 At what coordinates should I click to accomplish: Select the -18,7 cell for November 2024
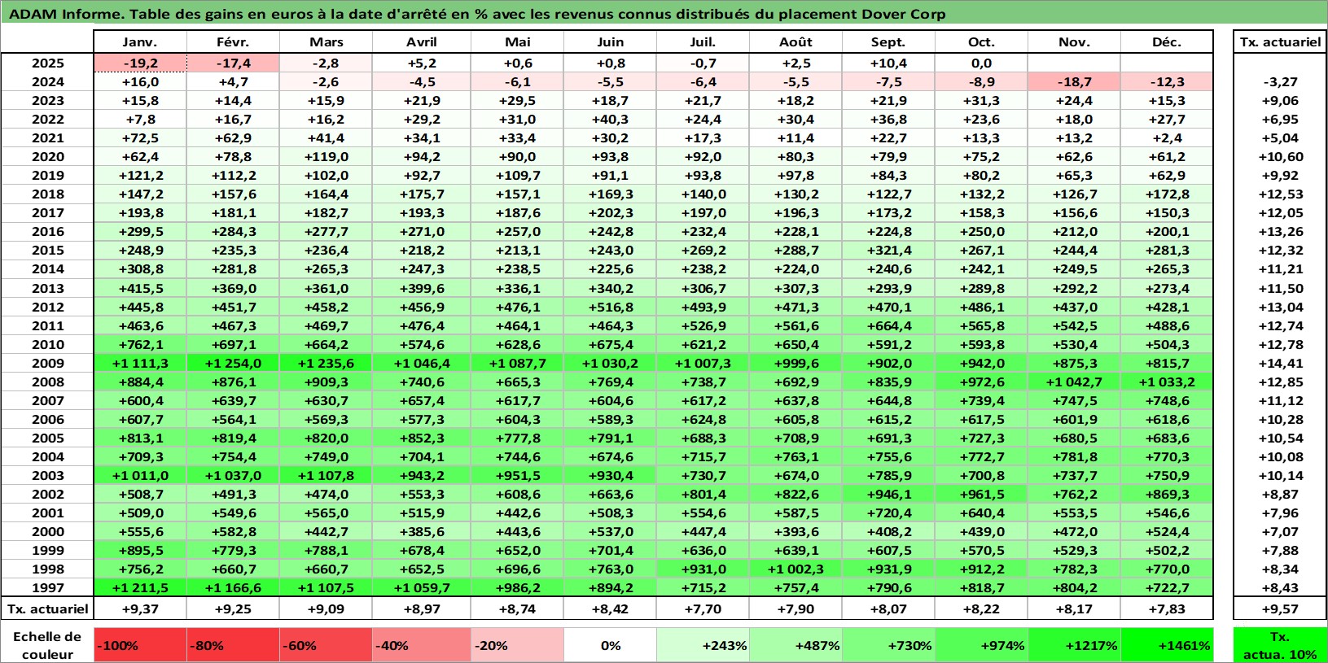[1075, 82]
